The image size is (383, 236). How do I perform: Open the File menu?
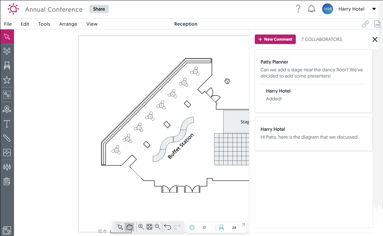pos(8,24)
